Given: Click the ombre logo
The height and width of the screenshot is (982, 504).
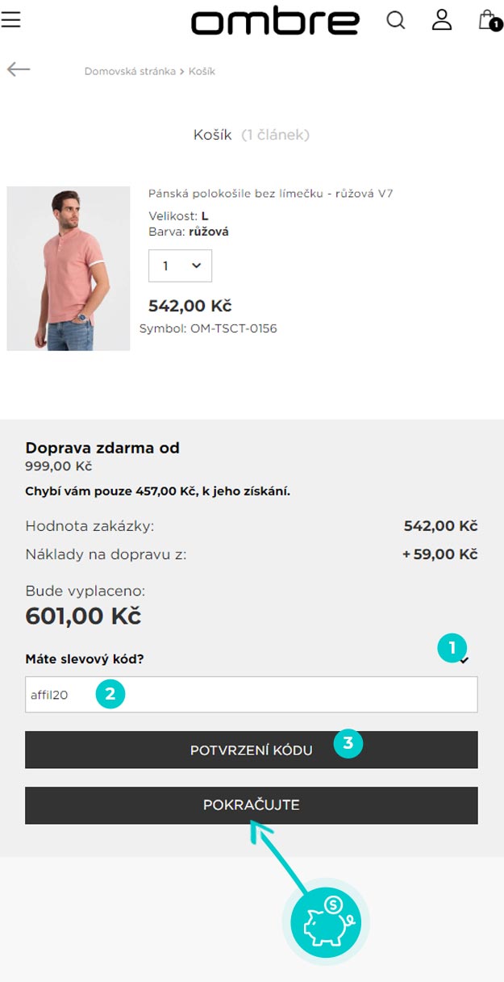Looking at the screenshot, I should [275, 22].
